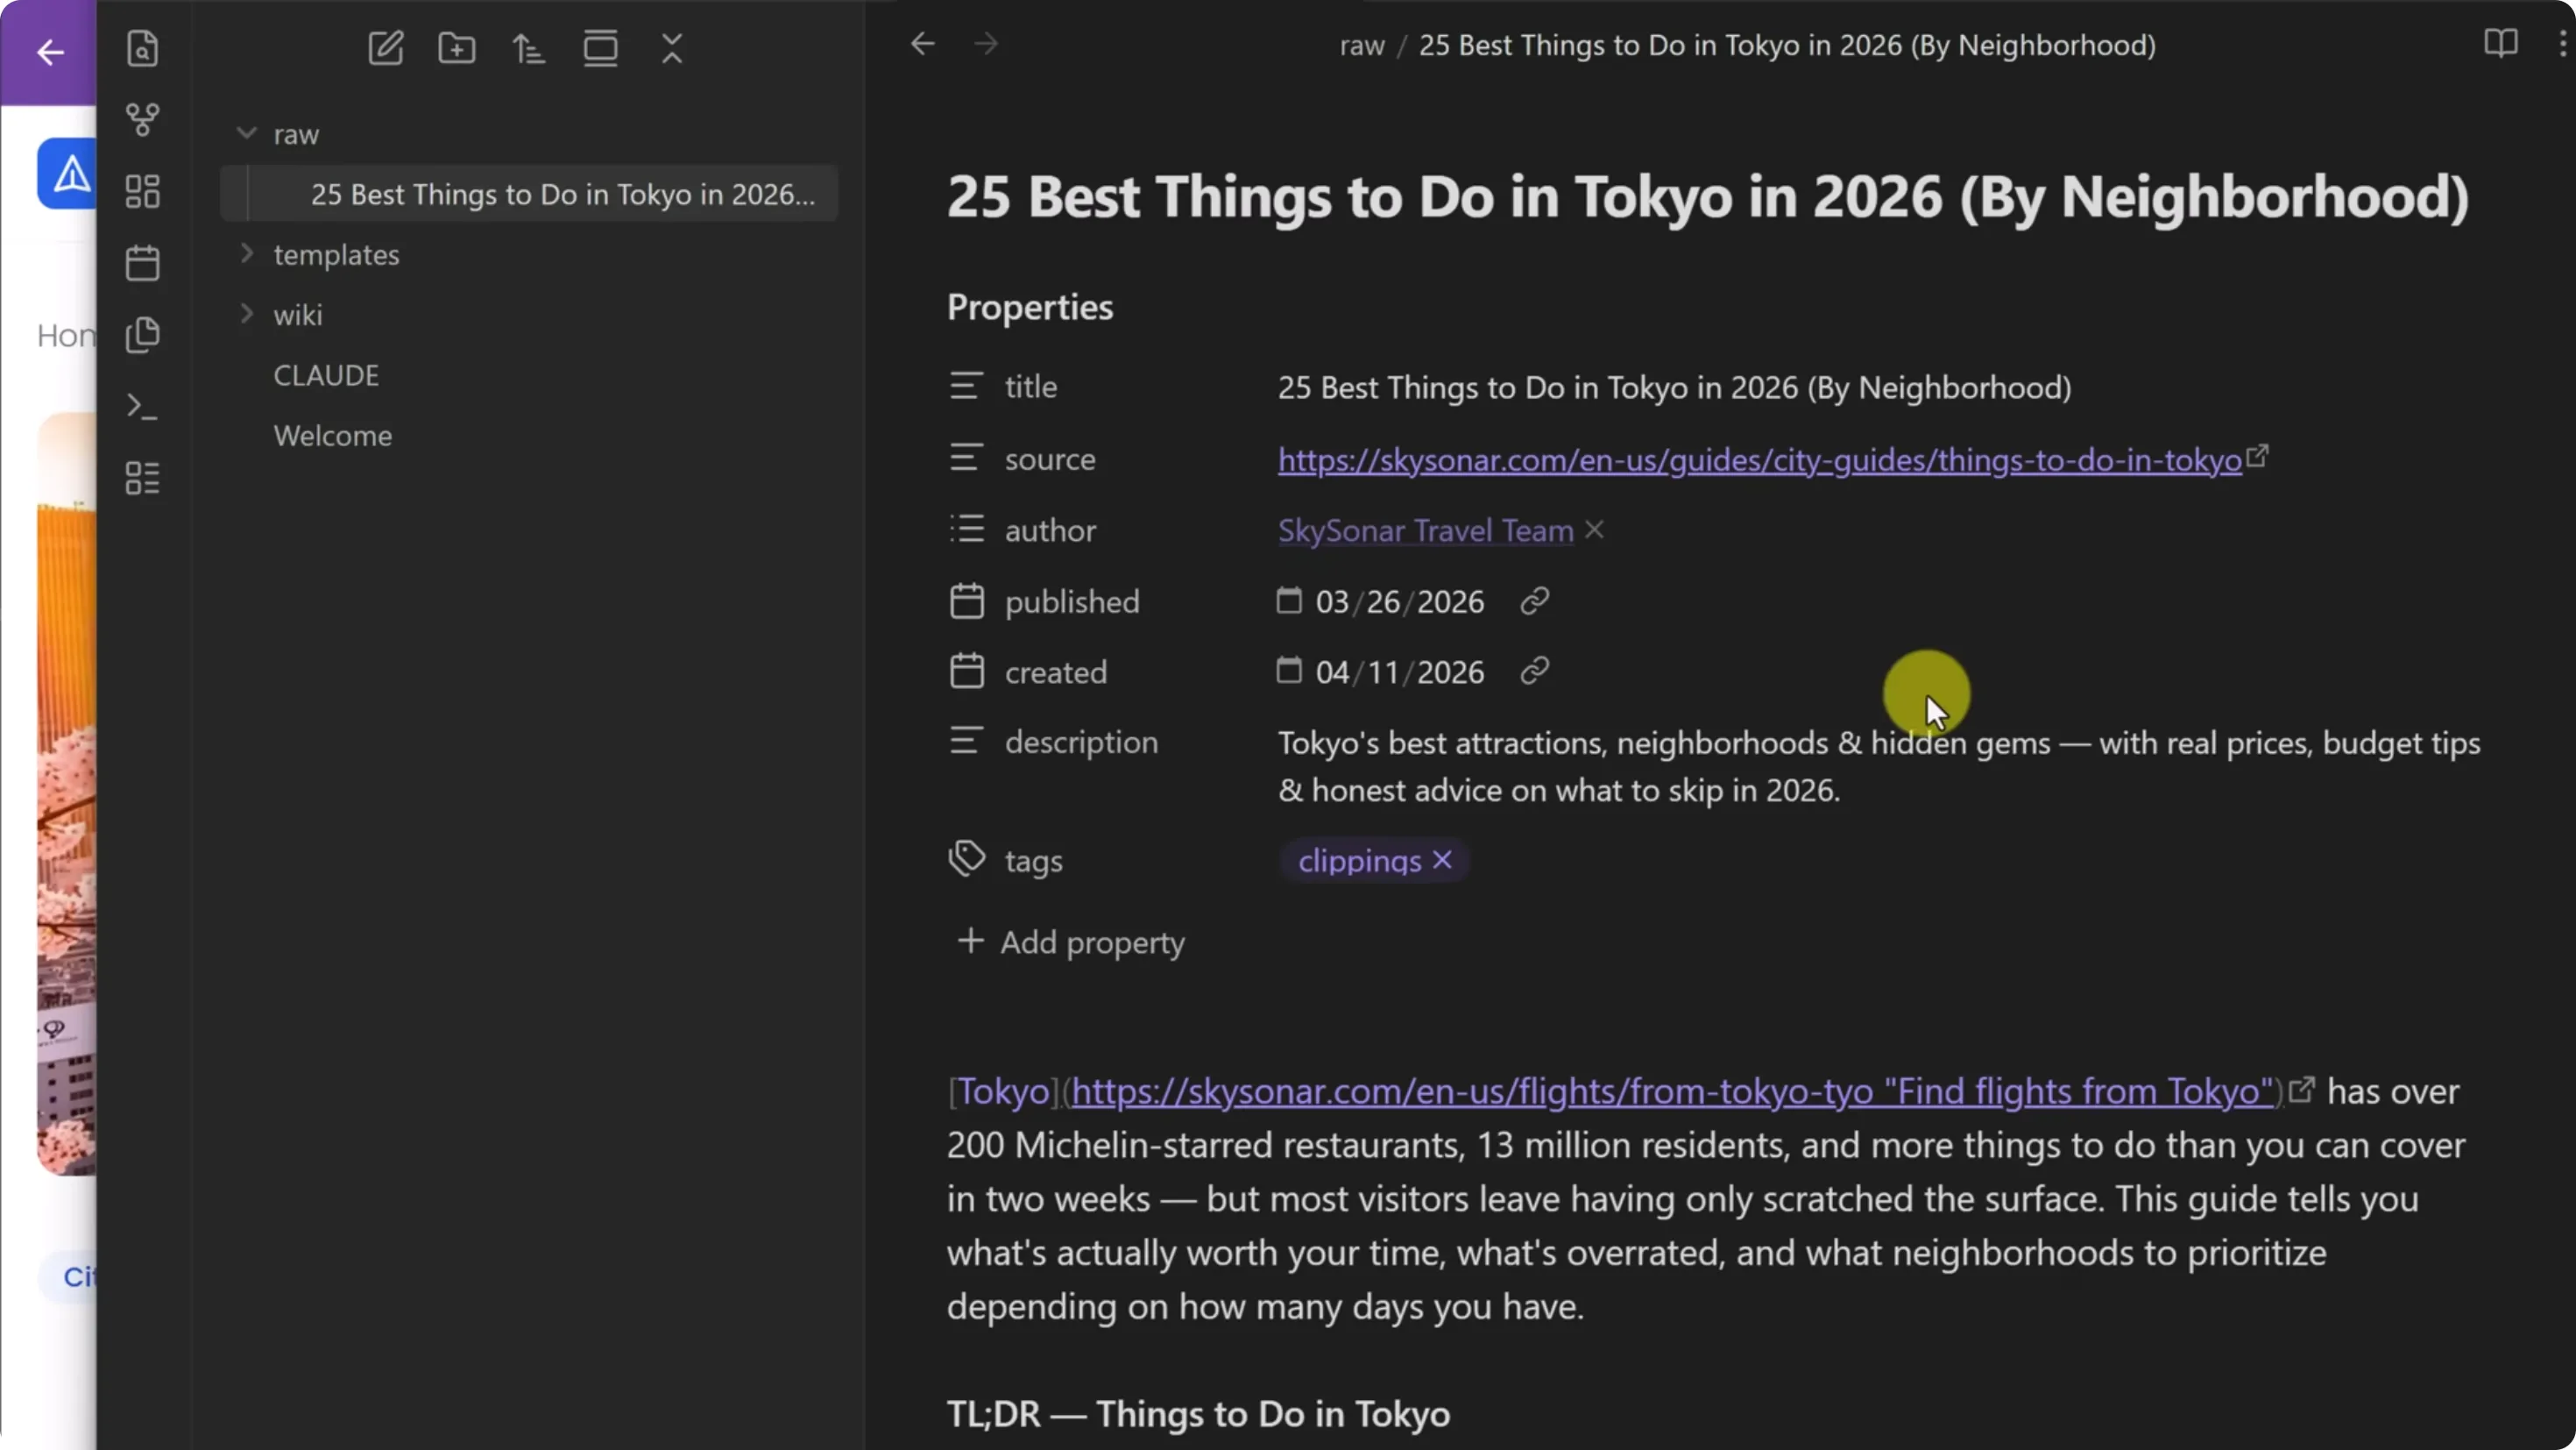This screenshot has width=2576, height=1450.
Task: Open the command palette terminal icon
Action: (142, 408)
